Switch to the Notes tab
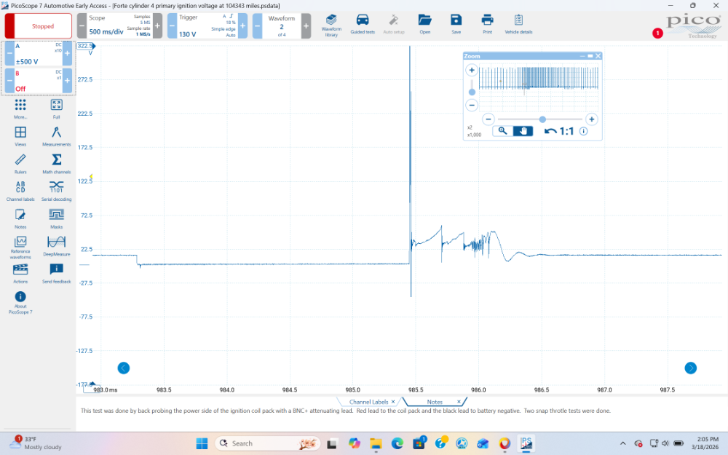The width and height of the screenshot is (728, 455). [435, 402]
